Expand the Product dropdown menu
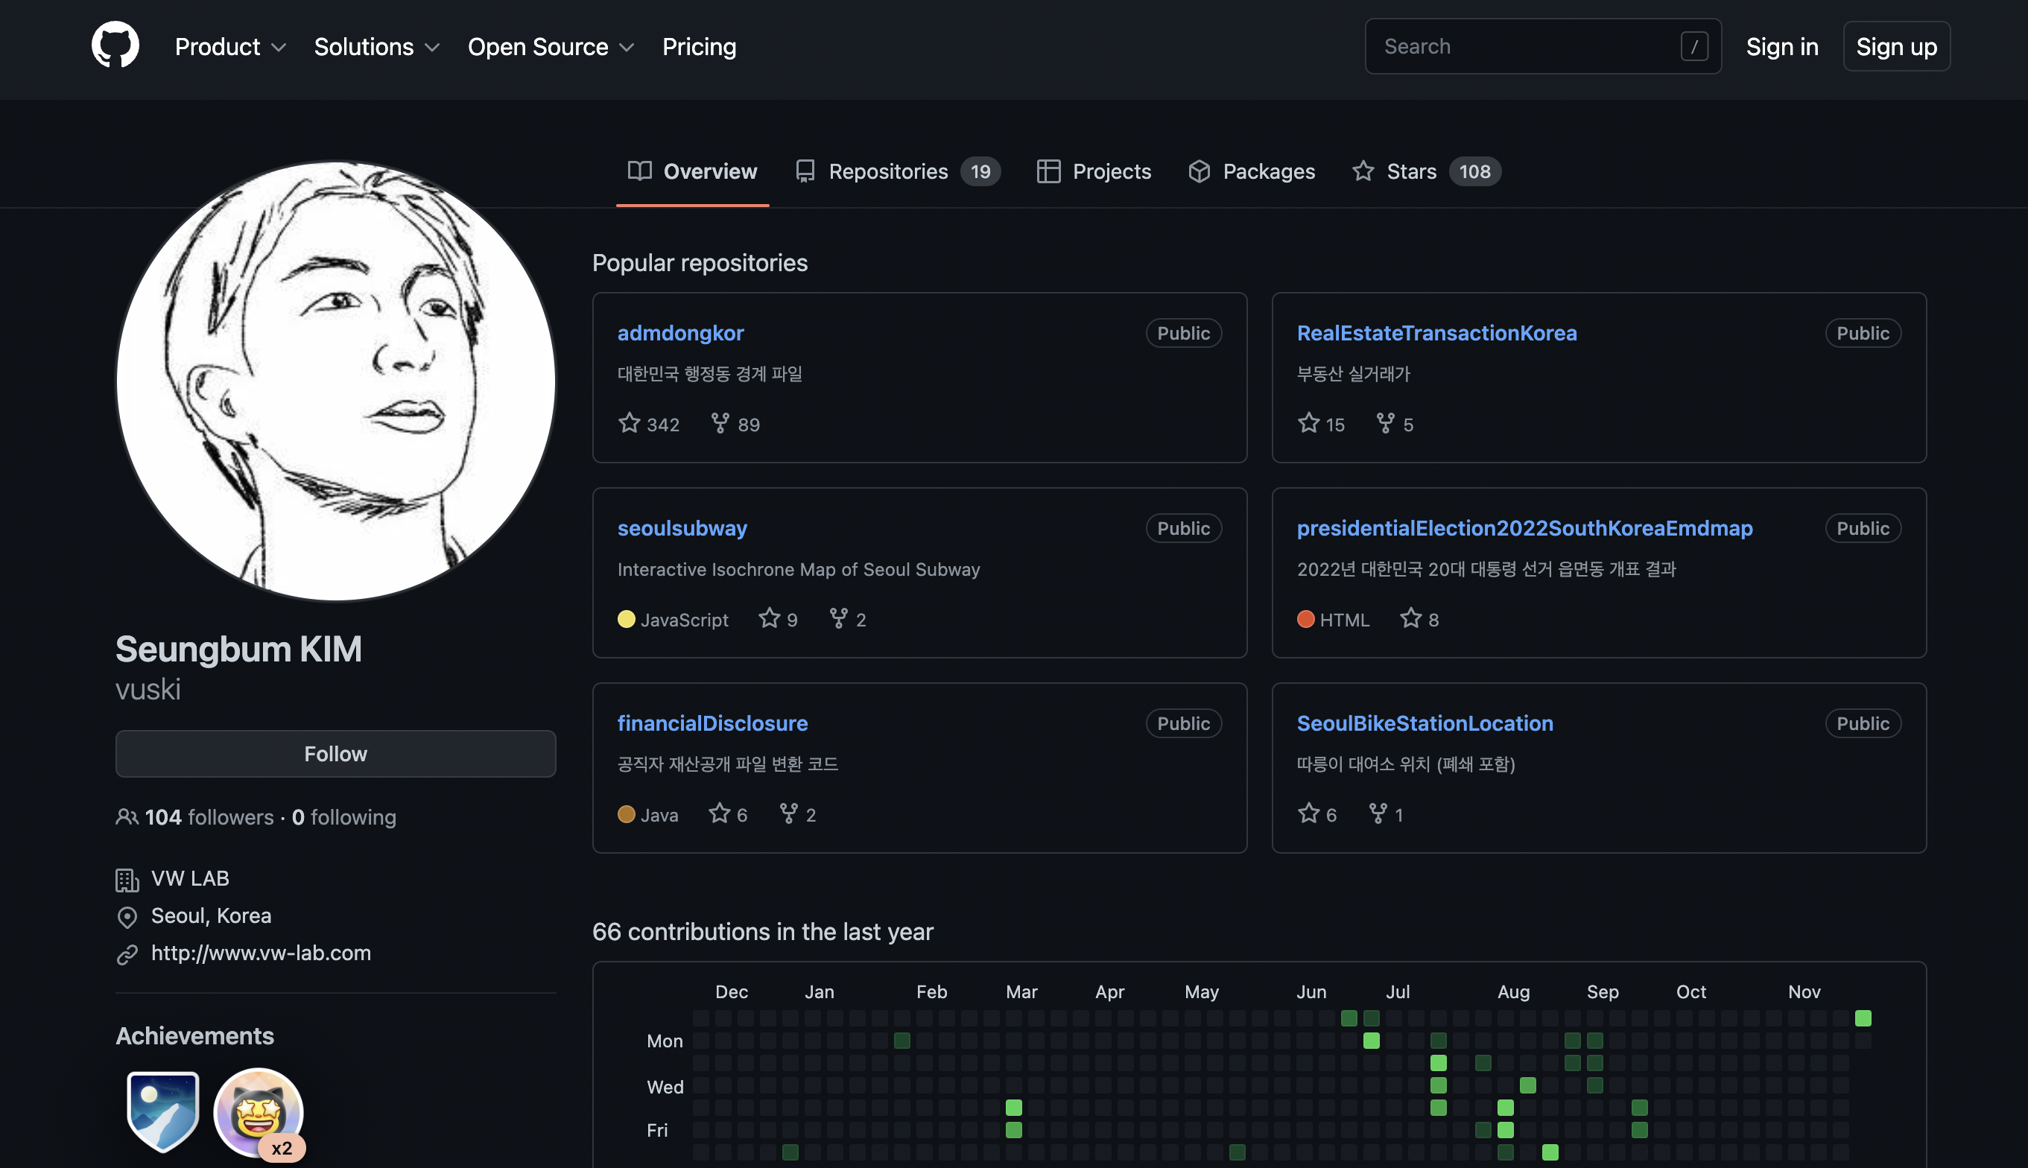 (x=230, y=46)
